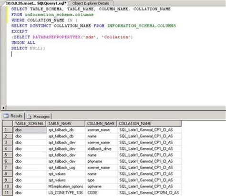Screen dimensions: 226x196
Task: Select all via grid corner cell
Action: point(8,124)
